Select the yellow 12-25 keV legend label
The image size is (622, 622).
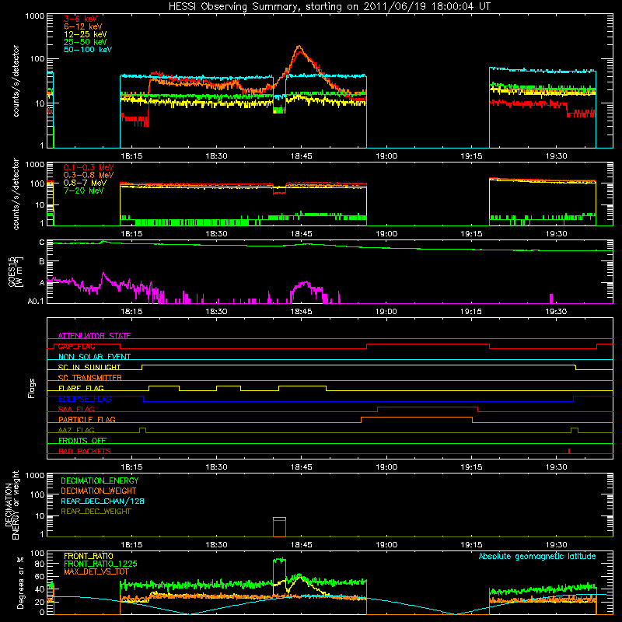[x=86, y=34]
